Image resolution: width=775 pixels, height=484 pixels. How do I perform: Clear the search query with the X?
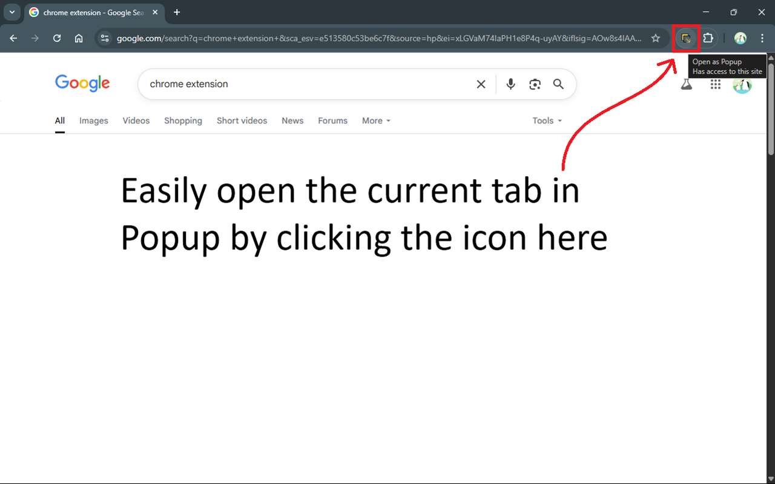[x=481, y=84]
